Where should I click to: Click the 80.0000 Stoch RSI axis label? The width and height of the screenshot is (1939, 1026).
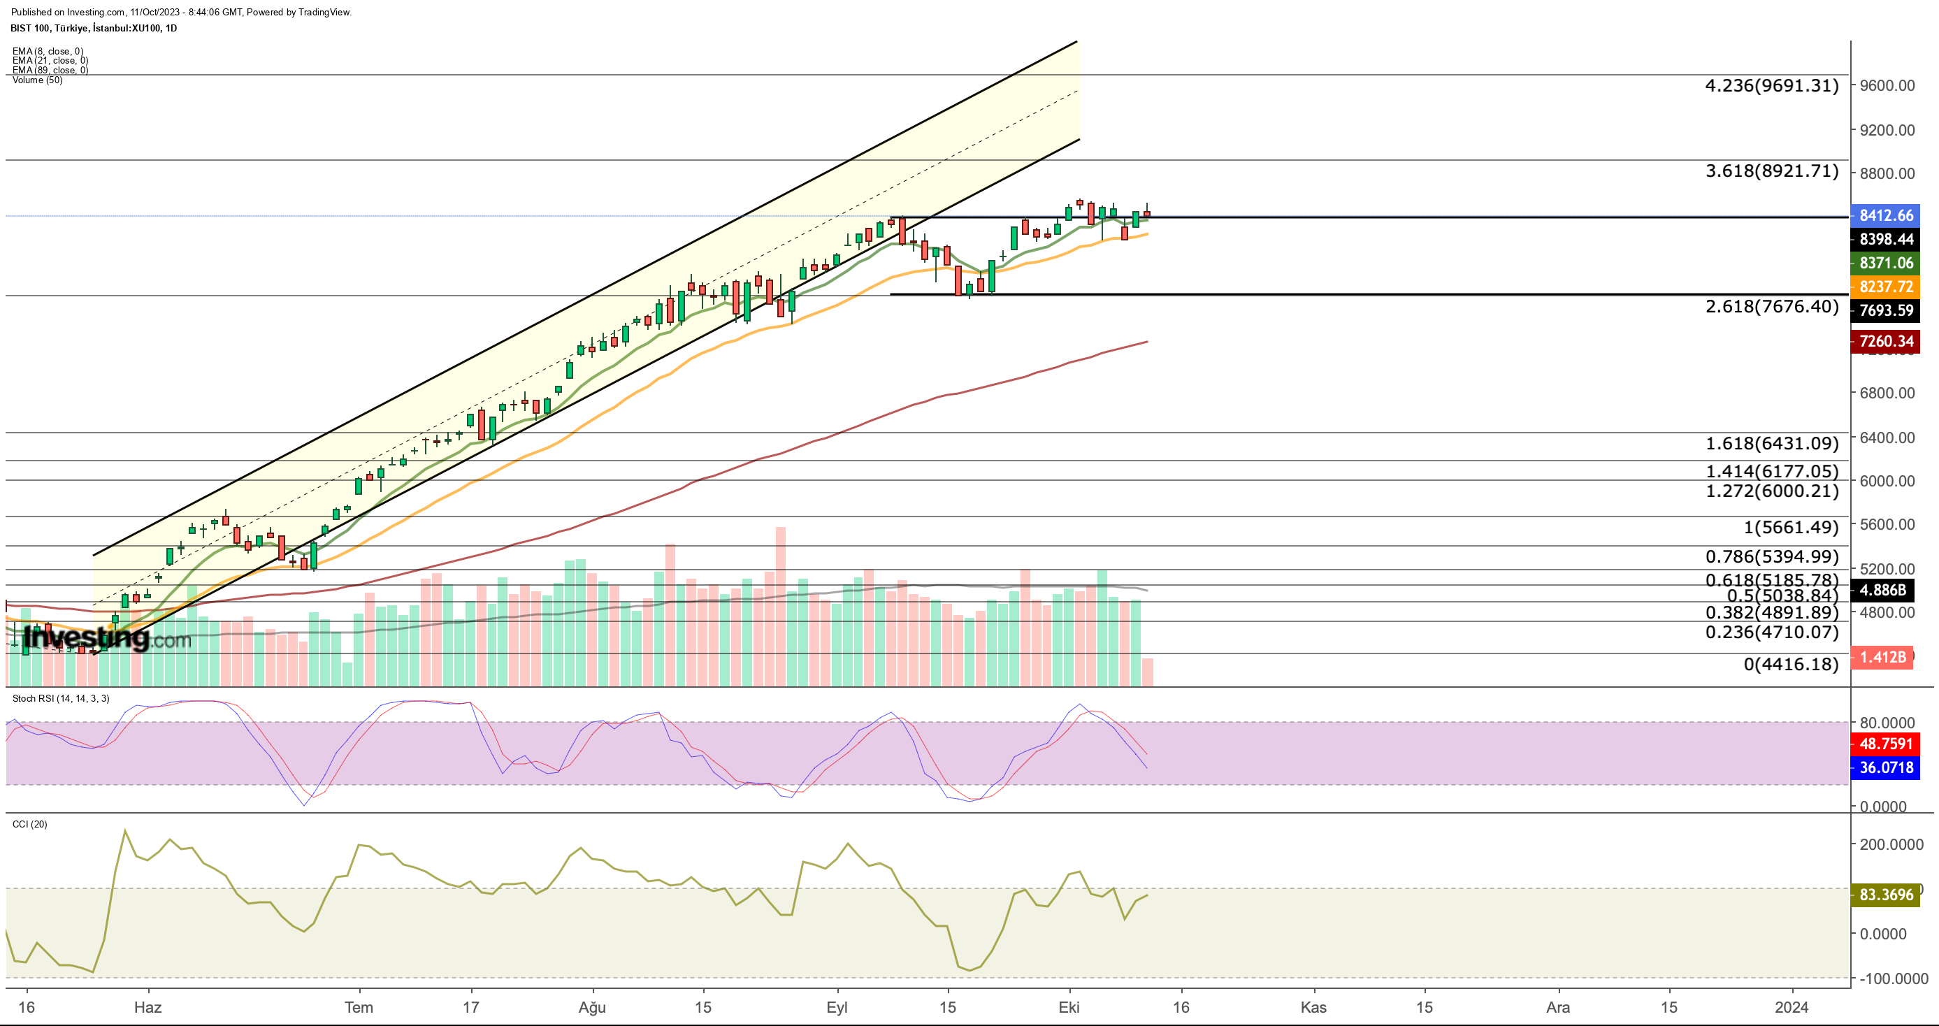point(1887,723)
